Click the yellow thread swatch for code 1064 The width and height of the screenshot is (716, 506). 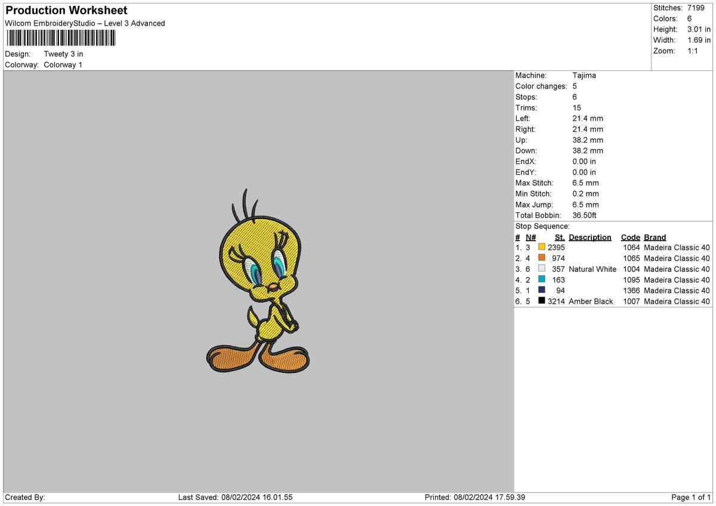[x=542, y=247]
